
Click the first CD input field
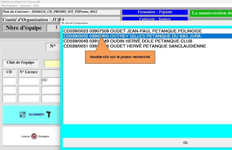click(x=9, y=81)
